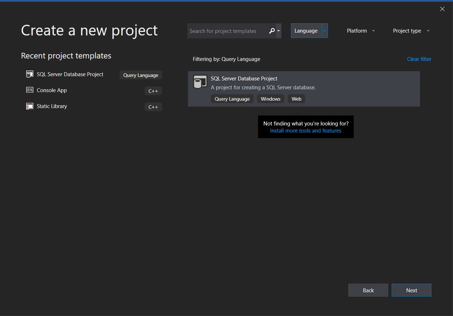This screenshot has width=453, height=316.
Task: Type in the project templates search box
Action: [227, 31]
